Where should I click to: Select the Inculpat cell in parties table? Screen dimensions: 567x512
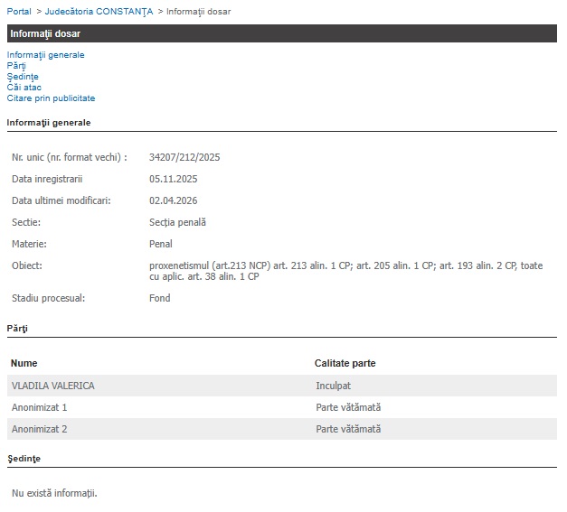pyautogui.click(x=333, y=386)
